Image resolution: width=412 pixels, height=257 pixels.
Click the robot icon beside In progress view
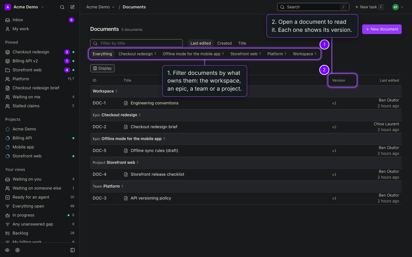click(7, 215)
